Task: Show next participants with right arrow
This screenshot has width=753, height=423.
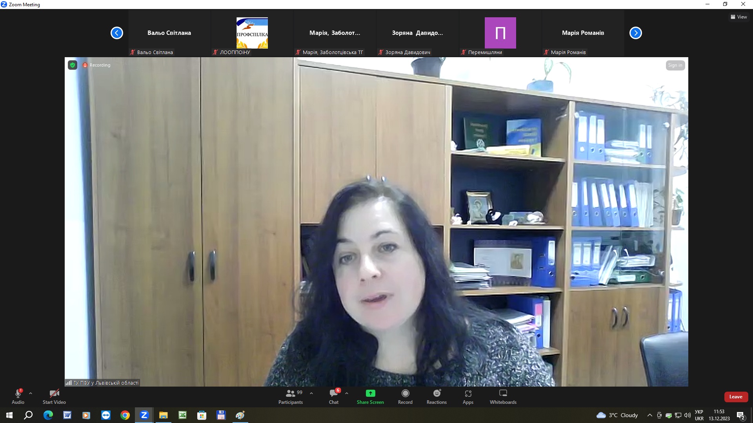Action: click(x=635, y=33)
